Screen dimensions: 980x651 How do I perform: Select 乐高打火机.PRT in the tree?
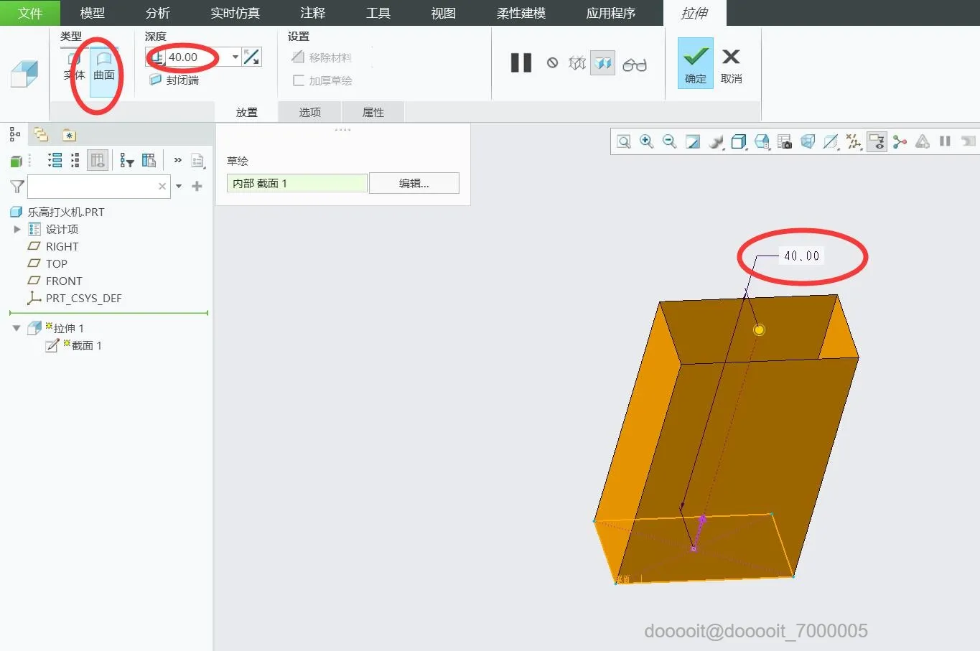pyautogui.click(x=66, y=212)
